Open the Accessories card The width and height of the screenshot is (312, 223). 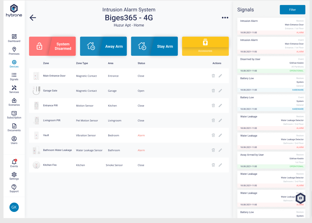[205, 46]
